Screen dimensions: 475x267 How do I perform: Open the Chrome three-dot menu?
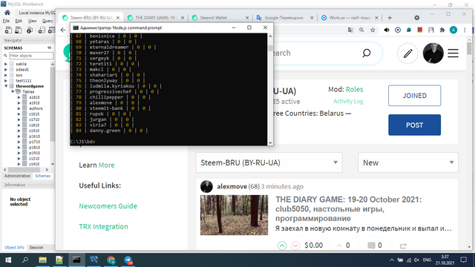(465, 30)
